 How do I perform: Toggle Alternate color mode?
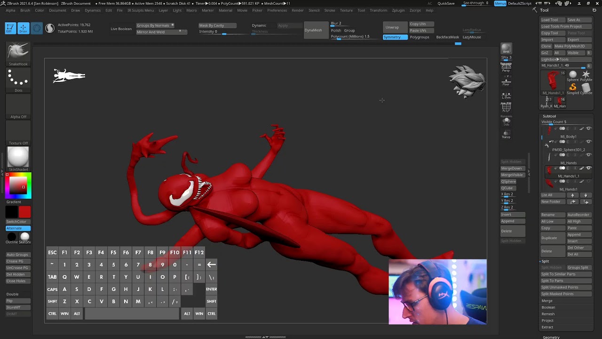18,228
